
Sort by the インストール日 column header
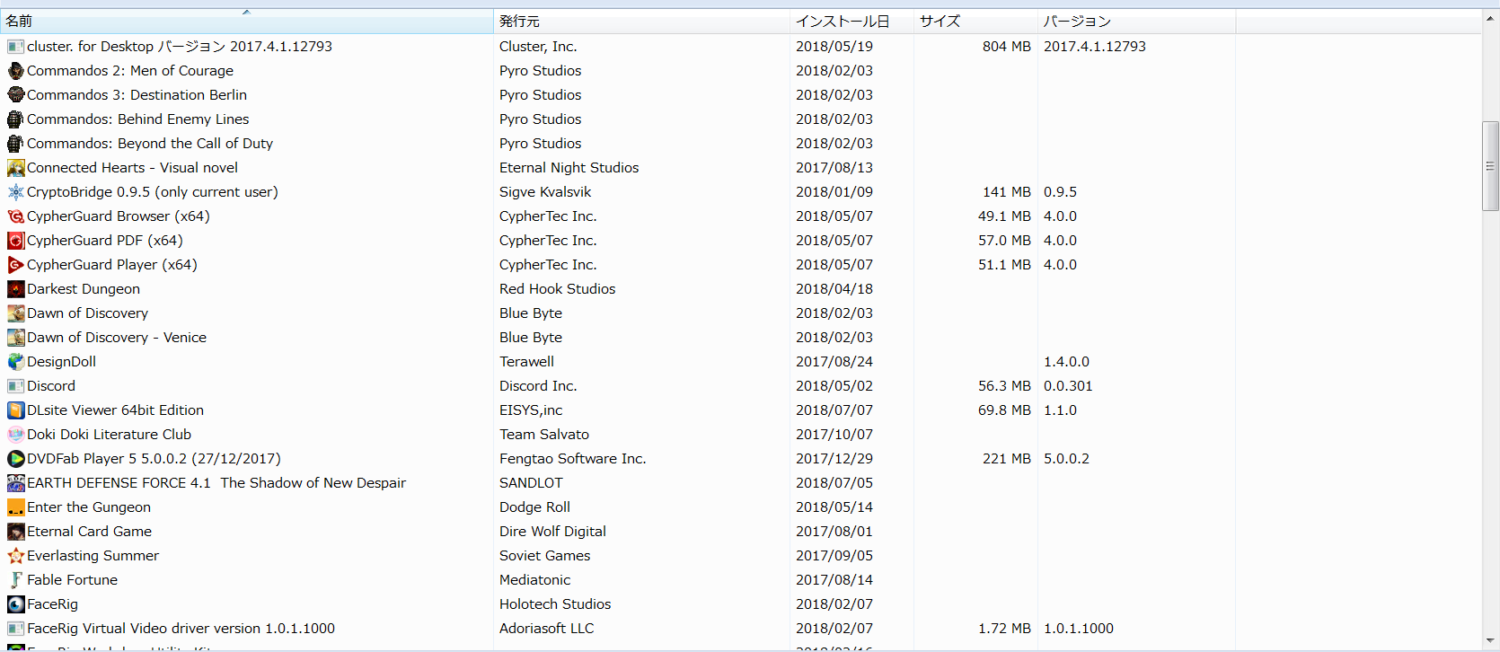(852, 22)
